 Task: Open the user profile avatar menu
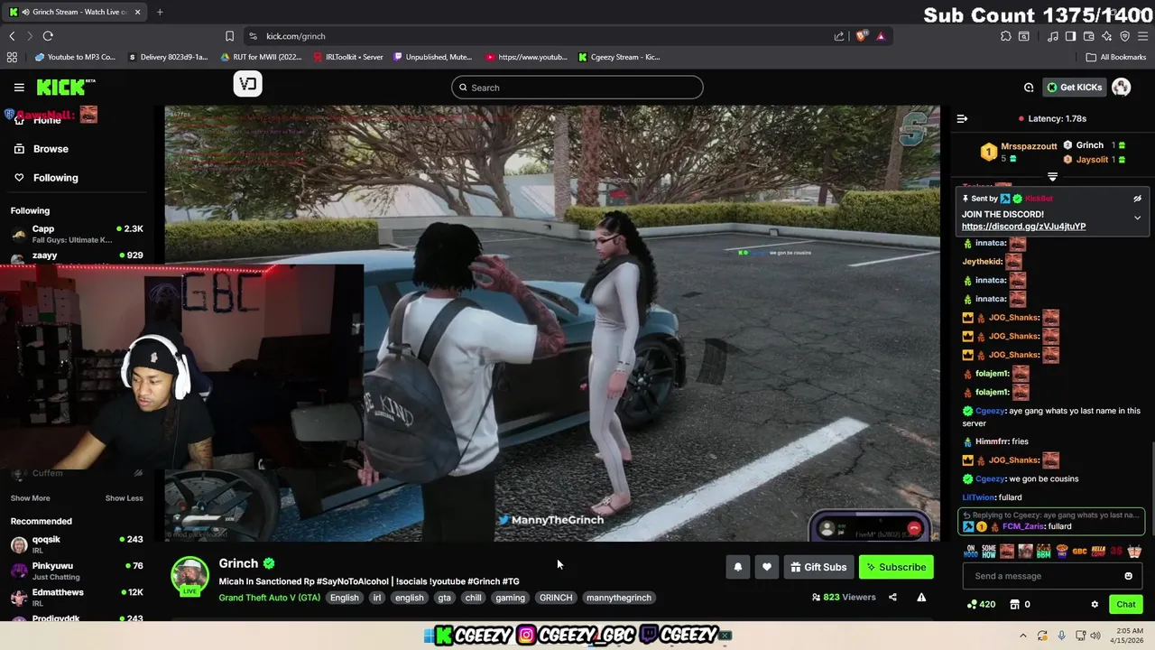point(1121,88)
